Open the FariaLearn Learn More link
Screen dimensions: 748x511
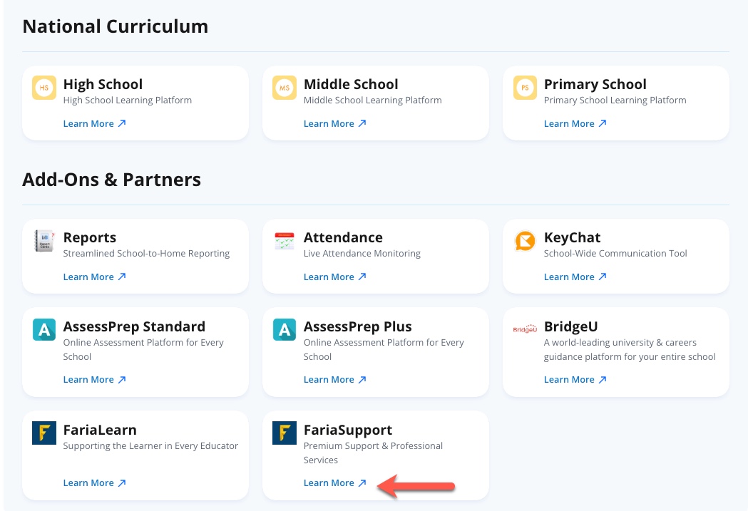[x=94, y=483]
